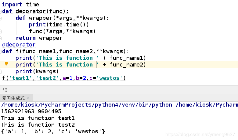This screenshot has height=140, width=238.
Task: Click the 'return wrapper' statement
Action: click(x=39, y=38)
